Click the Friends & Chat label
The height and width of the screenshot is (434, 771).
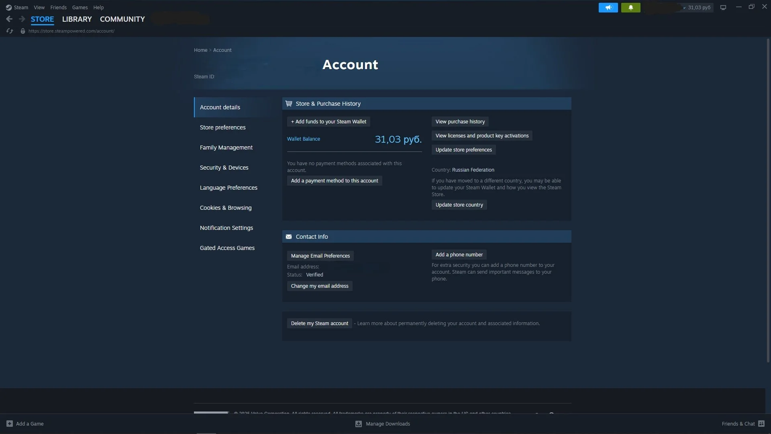(x=738, y=424)
